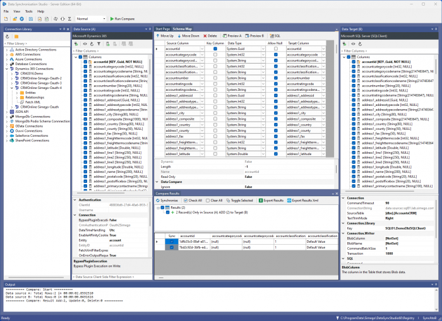Select Salesforce Connections in Connection Library
The image size is (442, 321).
(x=32, y=136)
